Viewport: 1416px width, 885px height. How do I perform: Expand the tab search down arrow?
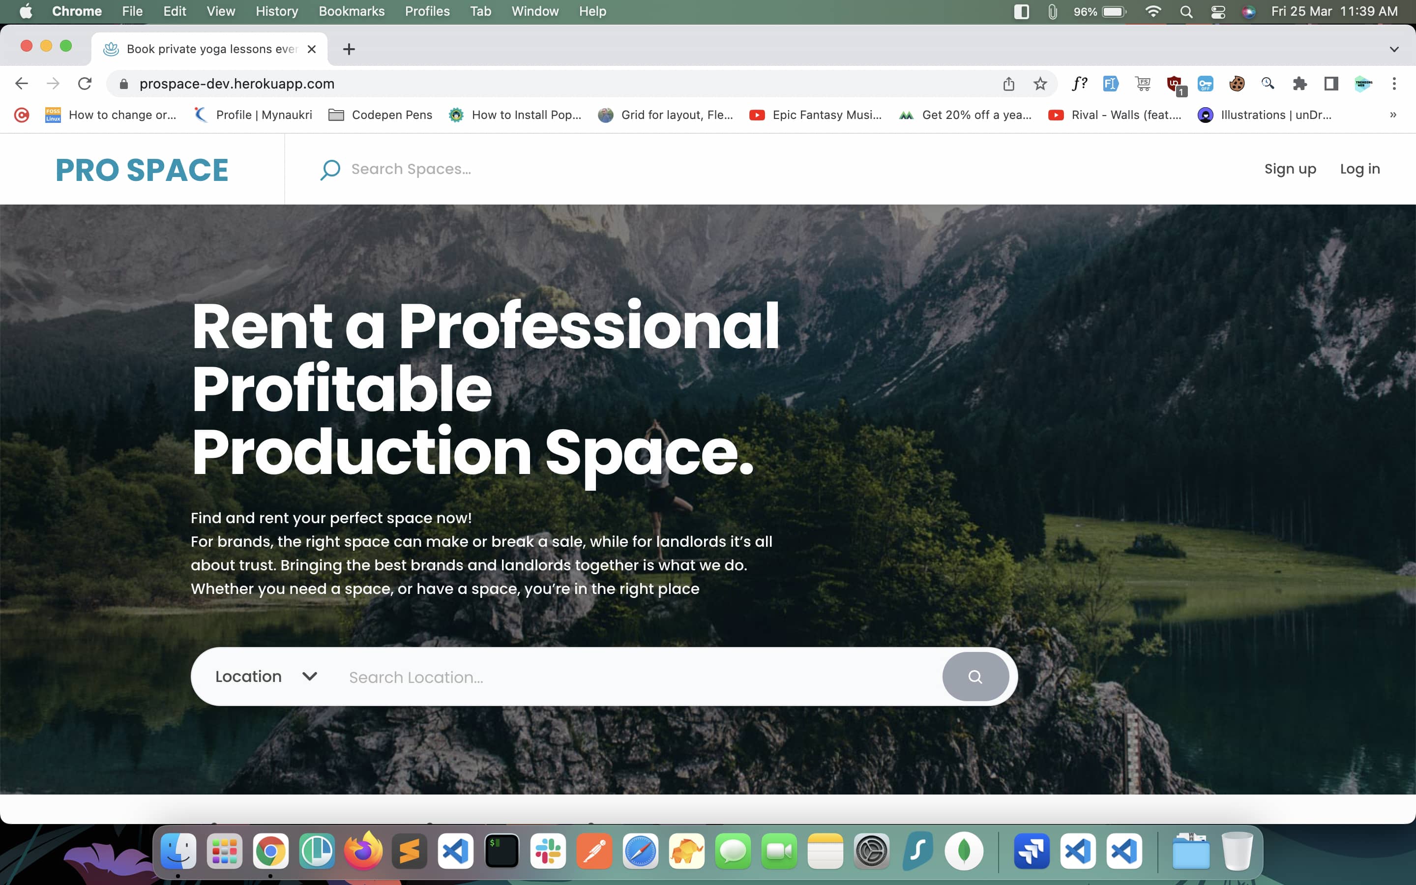coord(1394,49)
